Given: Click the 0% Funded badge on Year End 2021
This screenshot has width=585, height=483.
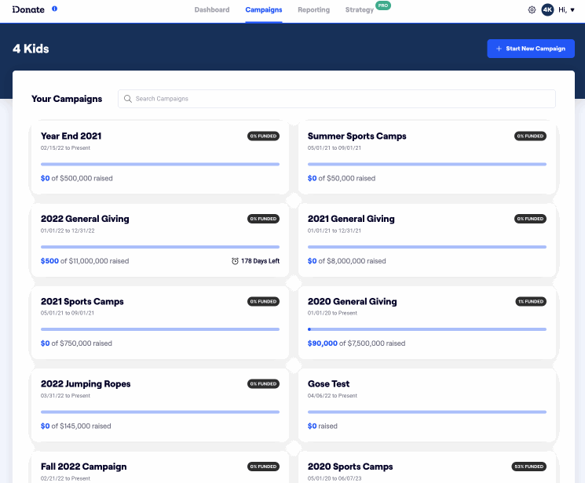Looking at the screenshot, I should pyautogui.click(x=263, y=136).
